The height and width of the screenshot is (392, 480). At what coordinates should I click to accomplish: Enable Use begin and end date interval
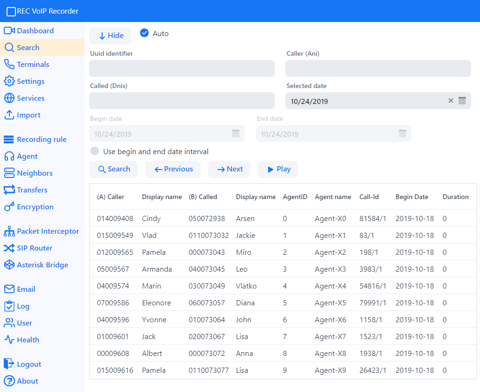coord(95,151)
